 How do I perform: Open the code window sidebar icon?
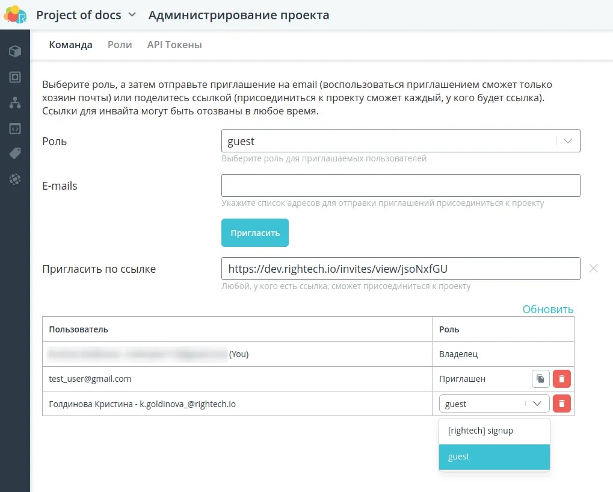[15, 128]
